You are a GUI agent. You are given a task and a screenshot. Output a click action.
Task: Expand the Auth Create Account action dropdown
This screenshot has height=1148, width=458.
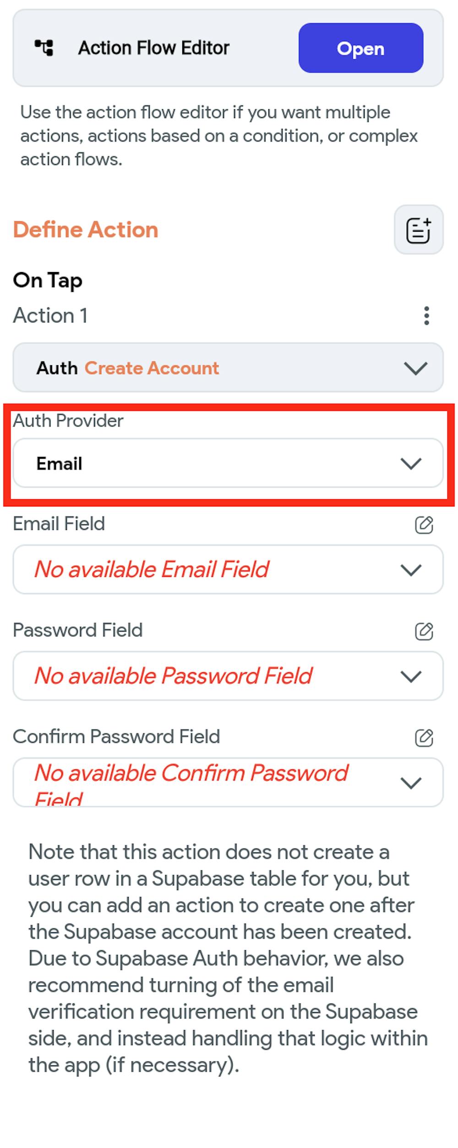pyautogui.click(x=414, y=368)
